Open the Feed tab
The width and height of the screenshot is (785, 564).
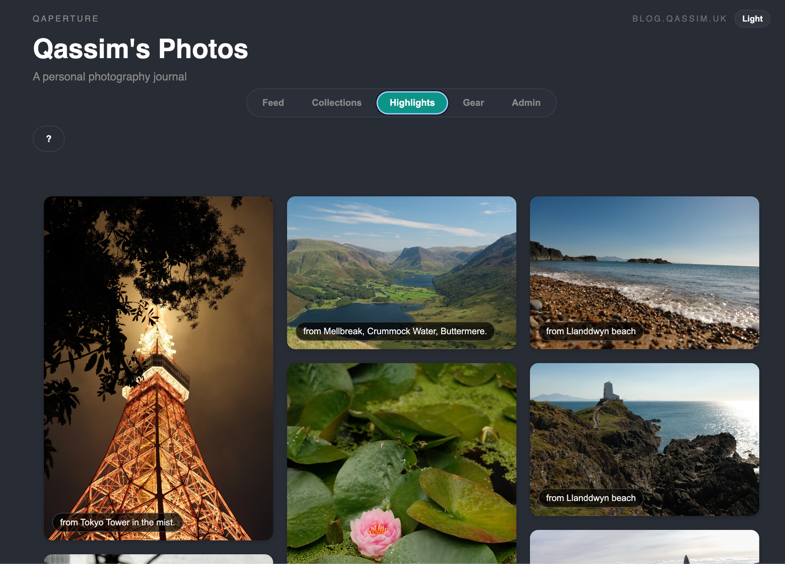(x=273, y=103)
